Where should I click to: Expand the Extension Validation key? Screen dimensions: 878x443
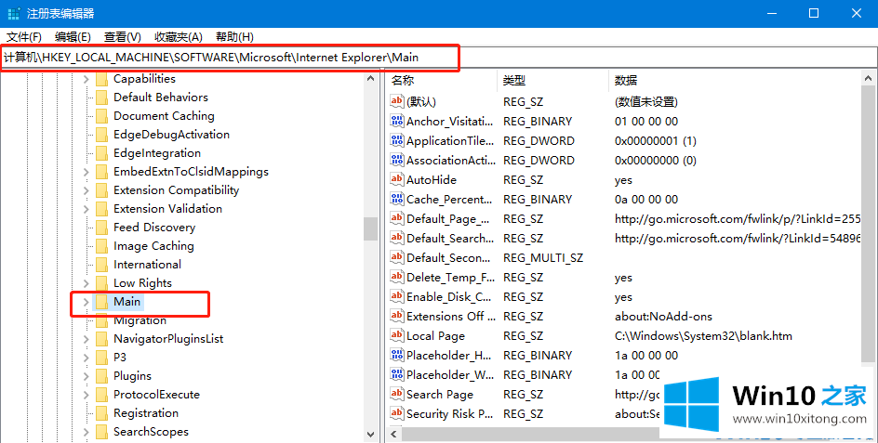[86, 209]
